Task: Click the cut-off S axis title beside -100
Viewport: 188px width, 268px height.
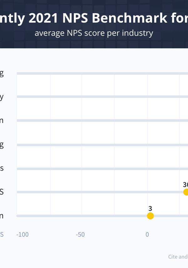Action: [2, 234]
